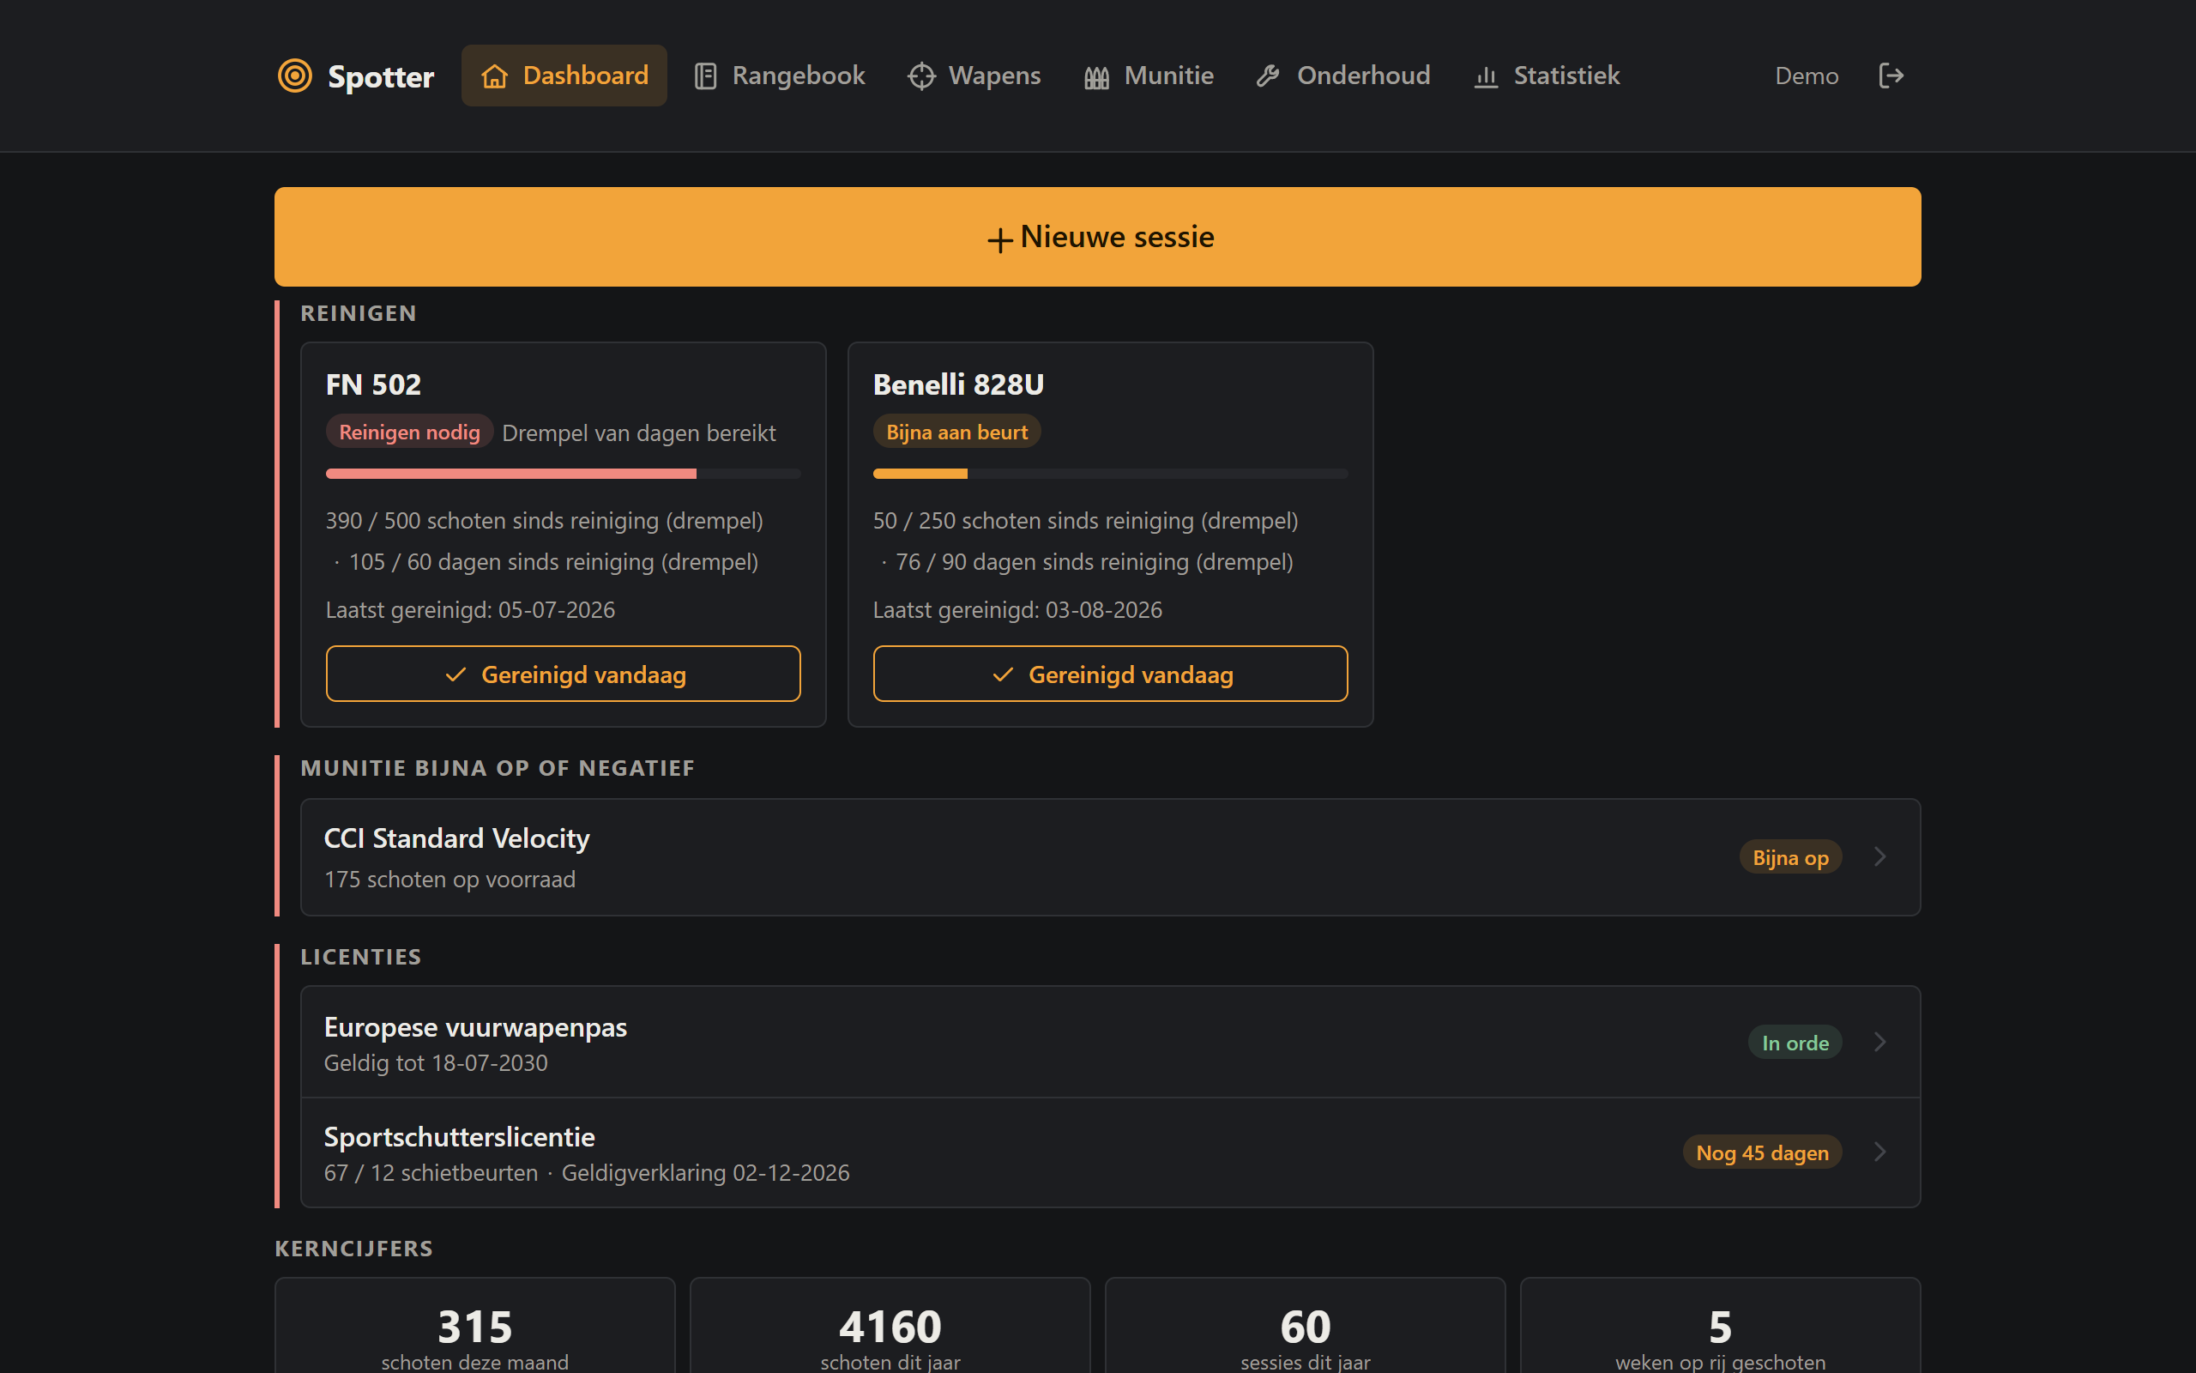Click the 5 weken op rij geschoten tile
The image size is (2196, 1373).
click(1721, 1326)
